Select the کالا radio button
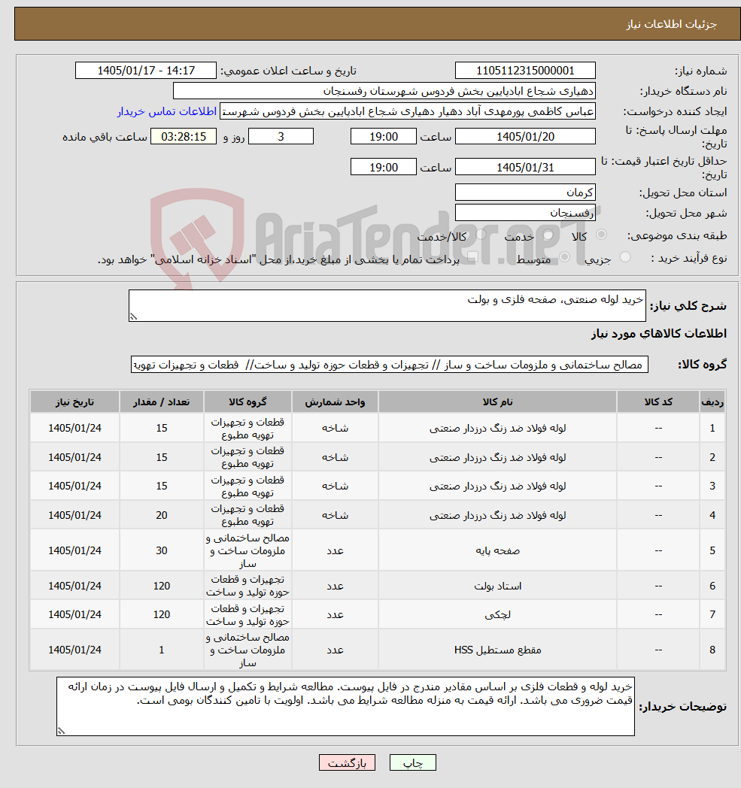 601,235
